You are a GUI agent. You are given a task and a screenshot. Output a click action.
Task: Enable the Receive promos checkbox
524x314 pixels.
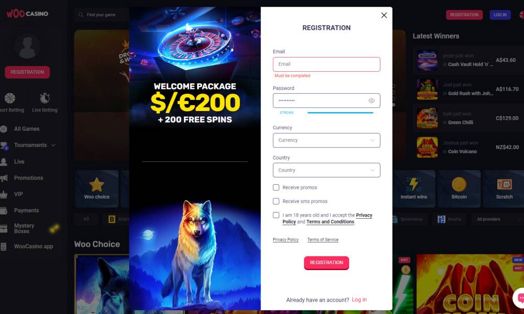click(x=276, y=187)
